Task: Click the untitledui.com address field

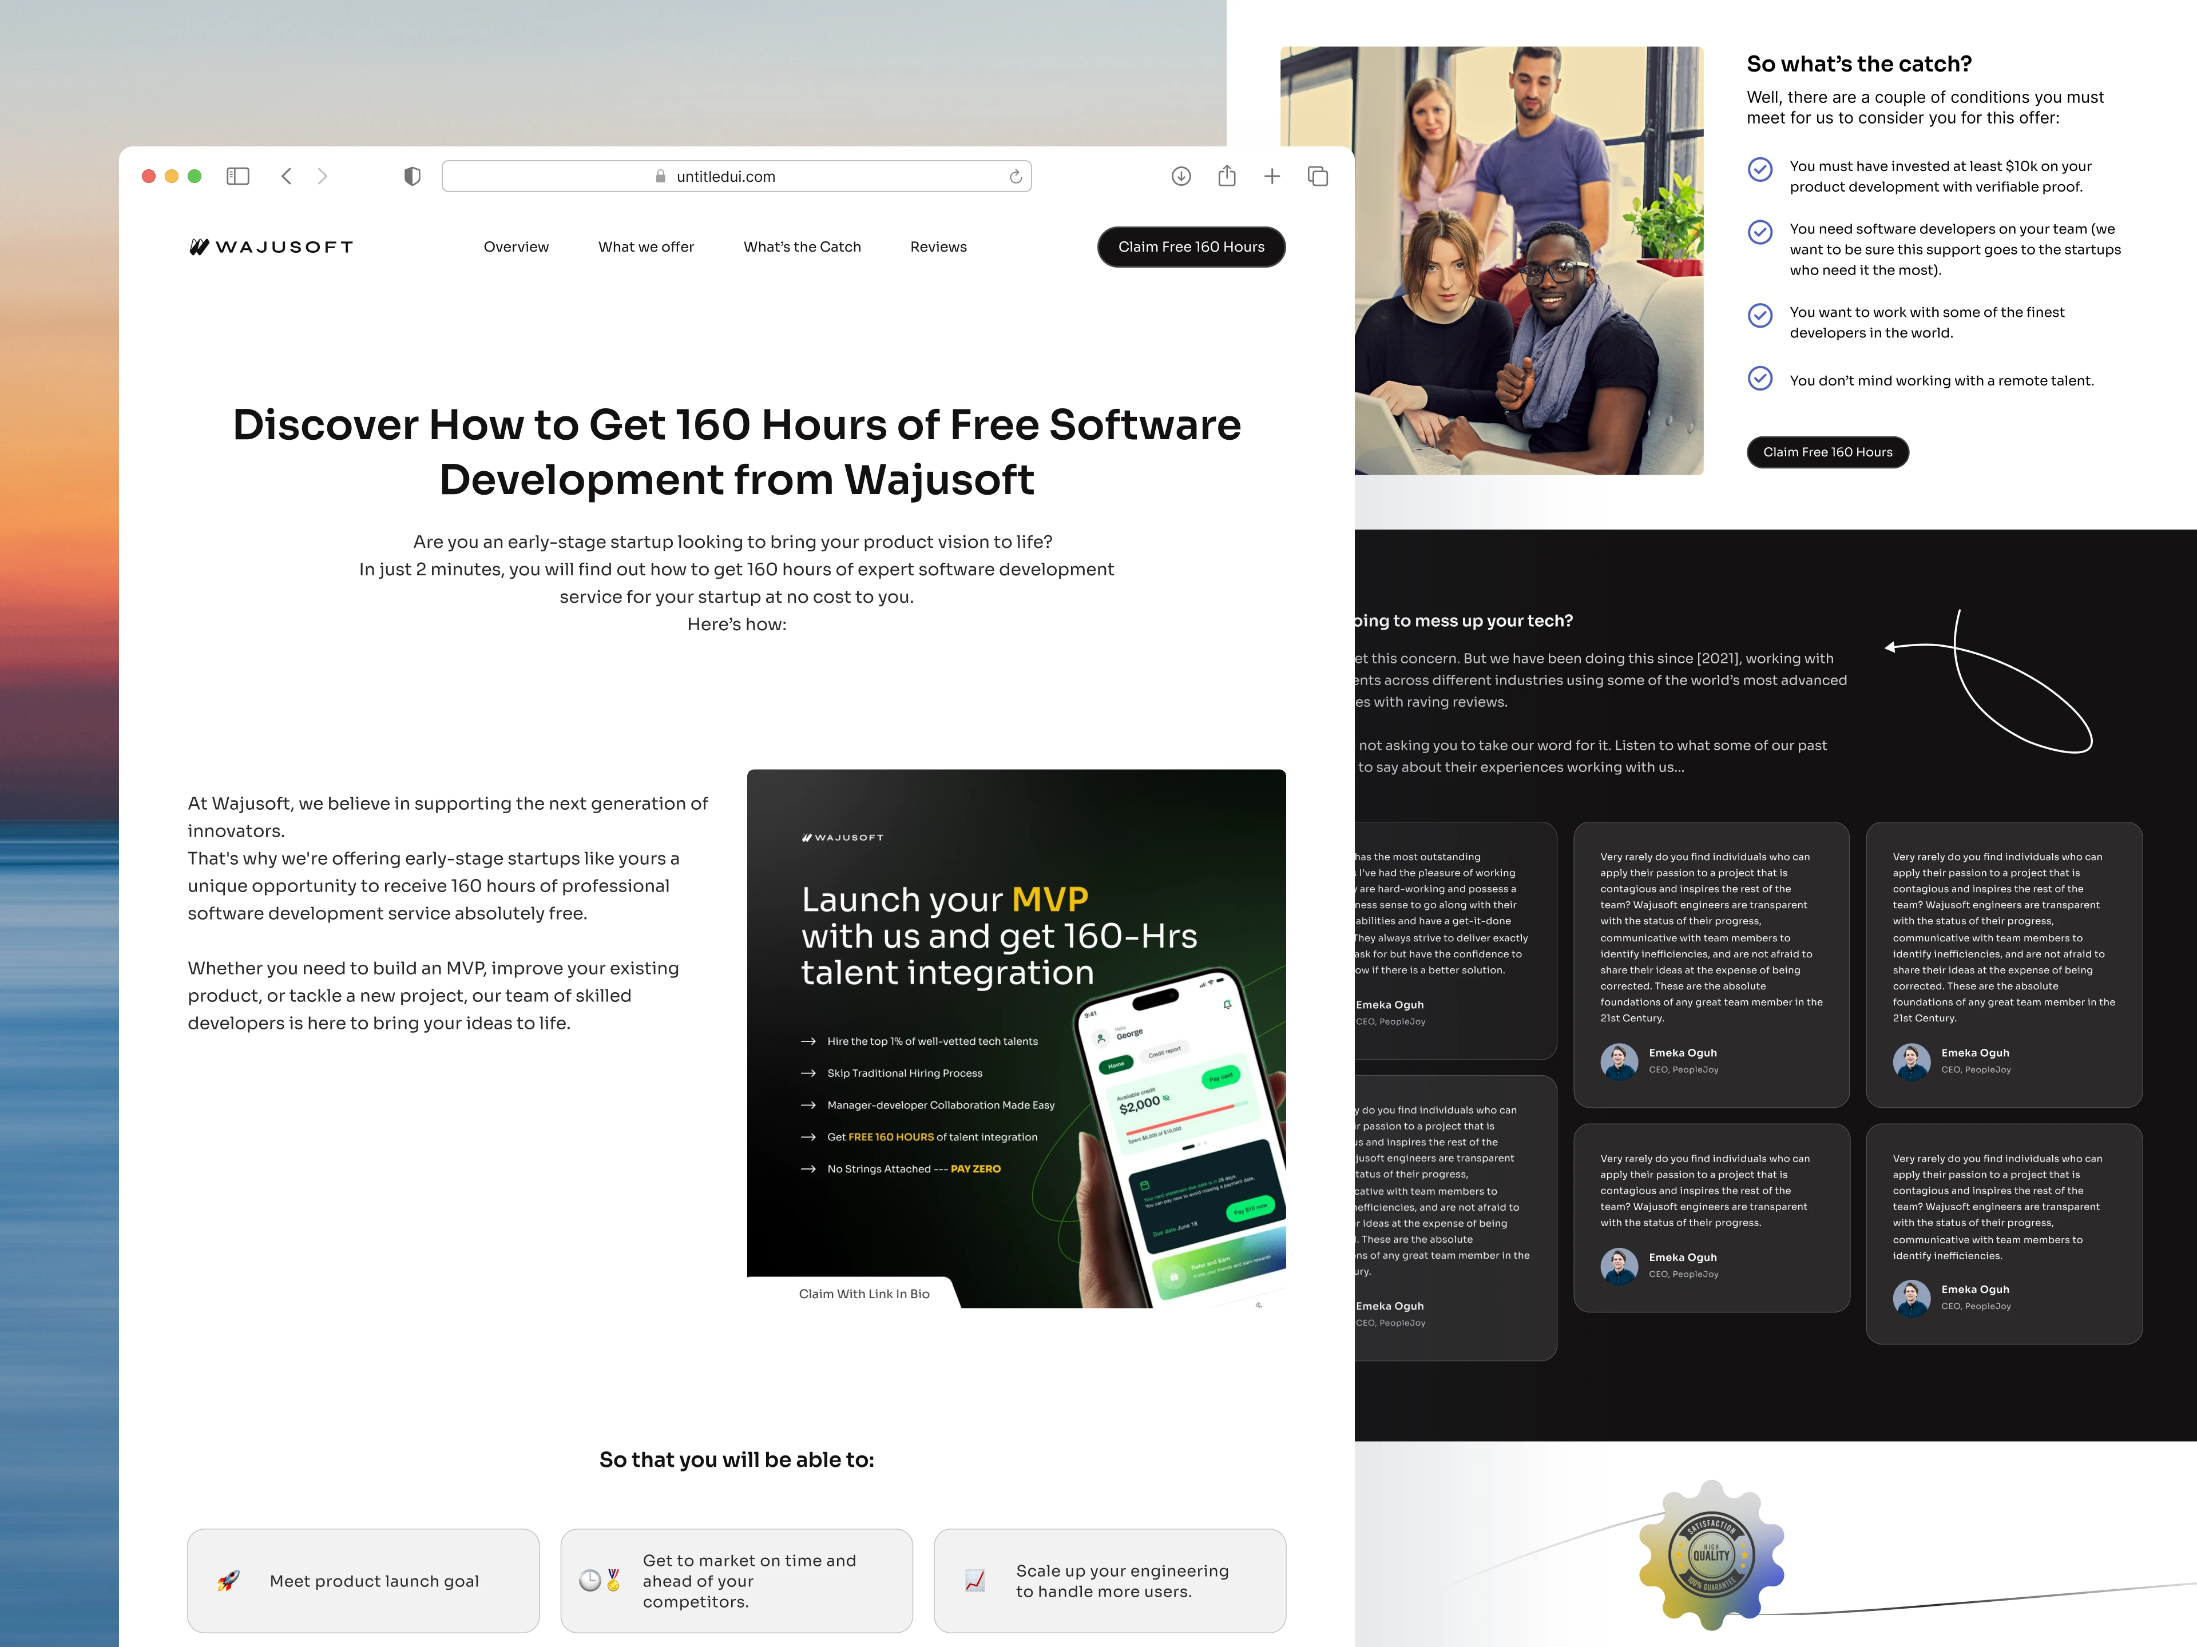Action: tap(726, 177)
